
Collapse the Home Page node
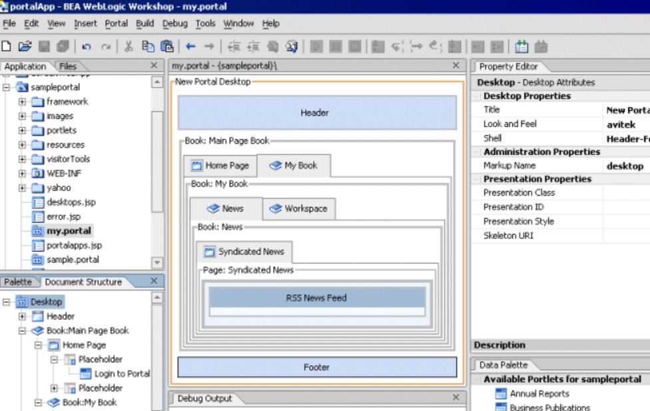coord(38,344)
